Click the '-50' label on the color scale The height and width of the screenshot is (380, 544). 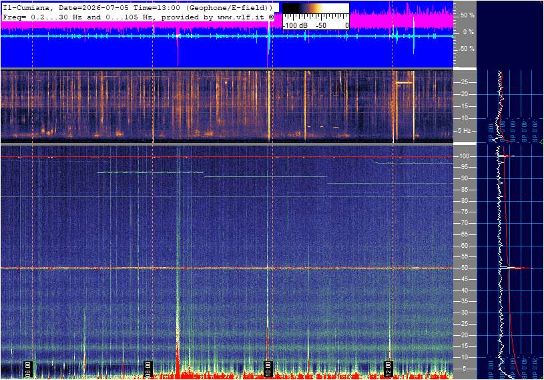point(321,25)
